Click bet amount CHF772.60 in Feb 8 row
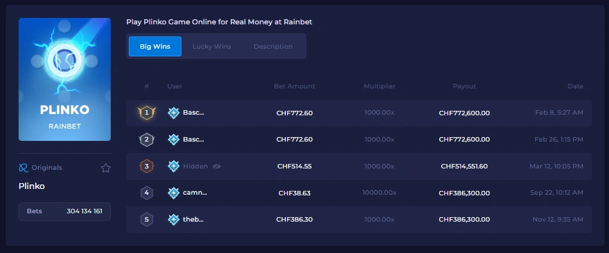 [x=294, y=113]
